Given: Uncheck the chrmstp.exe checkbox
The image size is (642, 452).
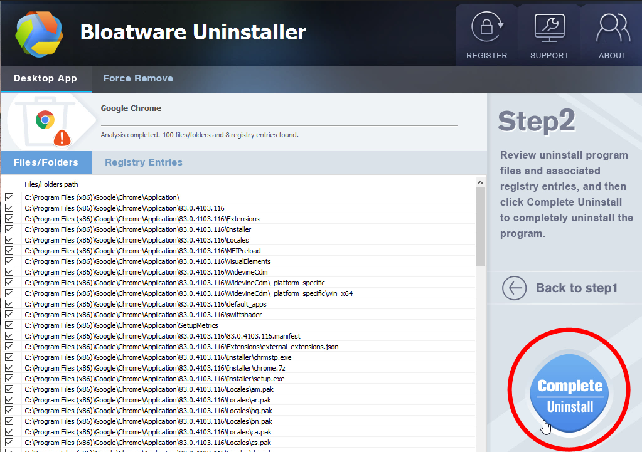Looking at the screenshot, I should point(9,357).
